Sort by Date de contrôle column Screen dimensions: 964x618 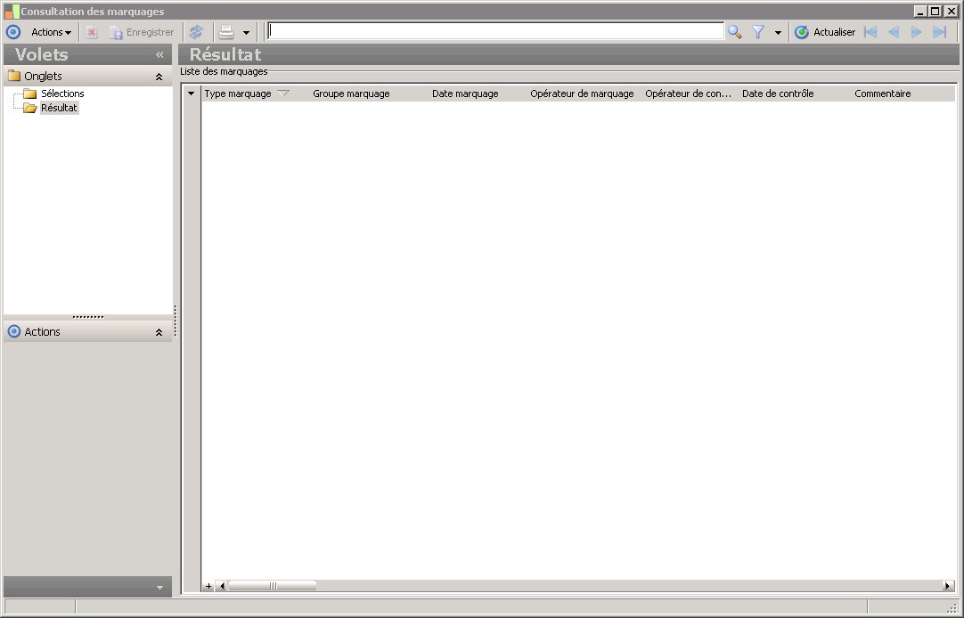click(x=778, y=94)
